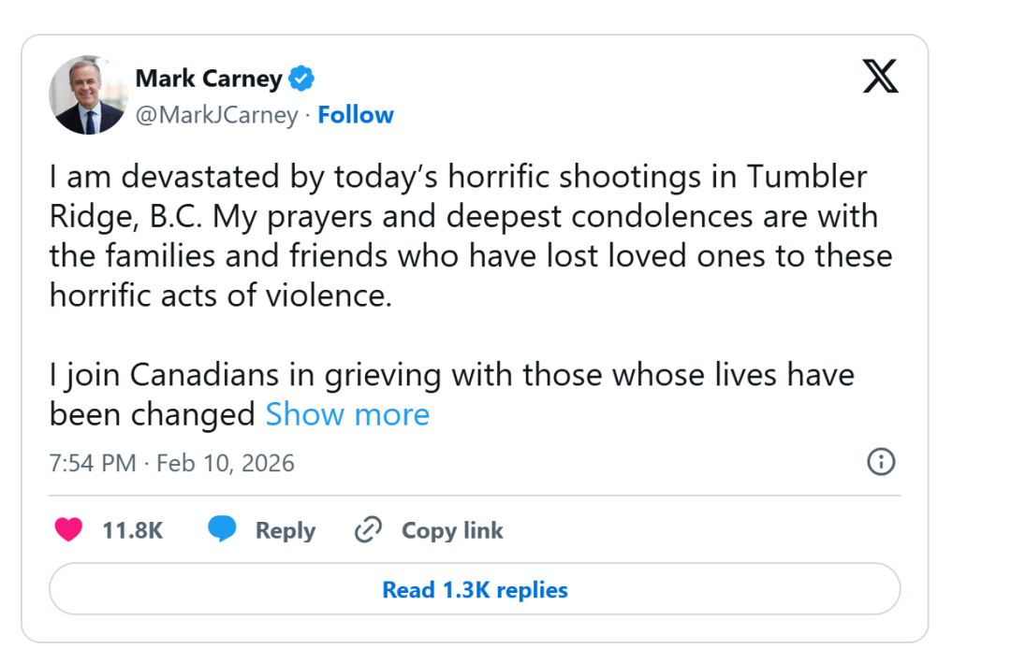Like the tweet with the heart icon
This screenshot has width=1011, height=649.
click(68, 530)
